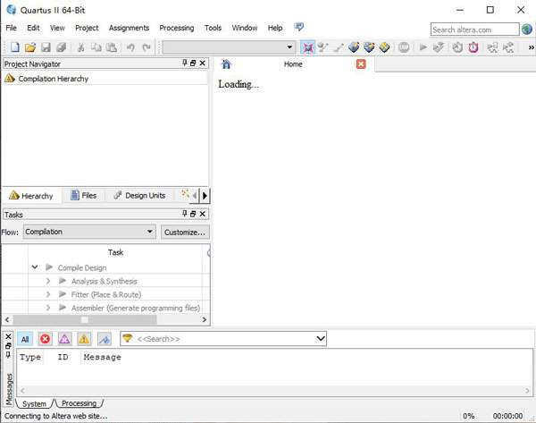Click the Tasks horizontal scrollbar thumb
Image resolution: width=536 pixels, height=423 pixels.
[x=85, y=319]
